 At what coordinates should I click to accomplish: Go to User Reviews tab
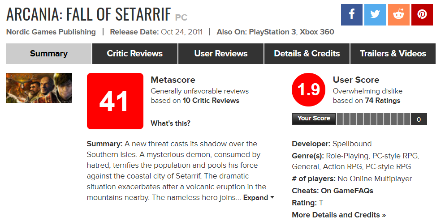pos(221,54)
